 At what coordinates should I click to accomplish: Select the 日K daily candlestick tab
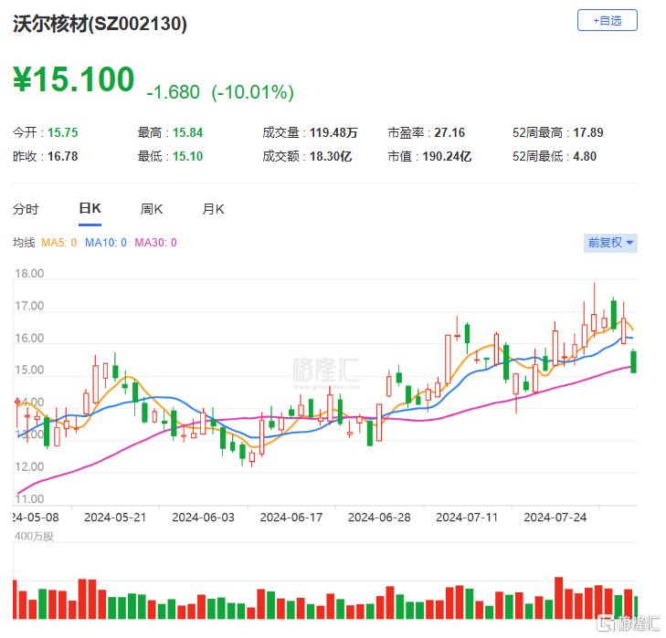pos(90,208)
